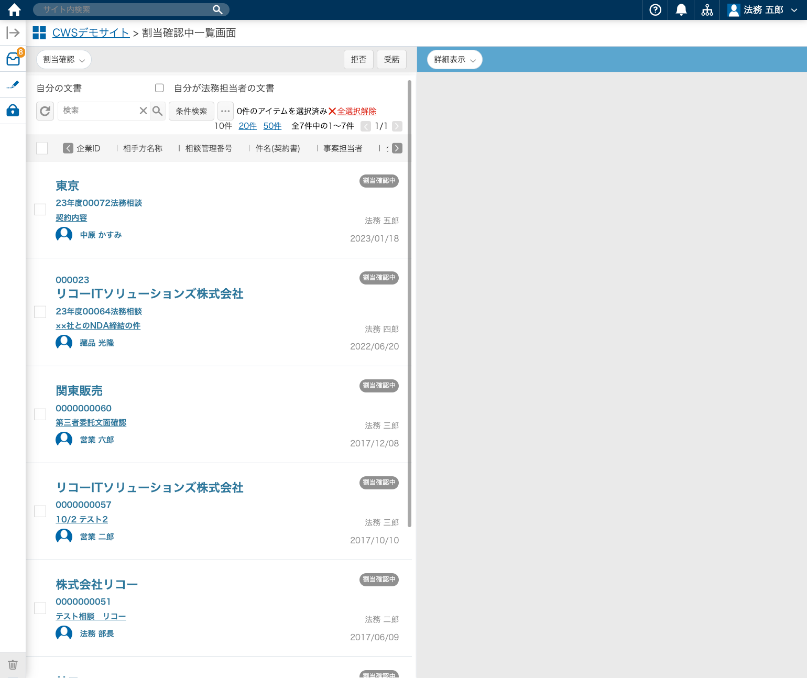Click the home icon in top bar
The width and height of the screenshot is (807, 678).
(x=14, y=10)
